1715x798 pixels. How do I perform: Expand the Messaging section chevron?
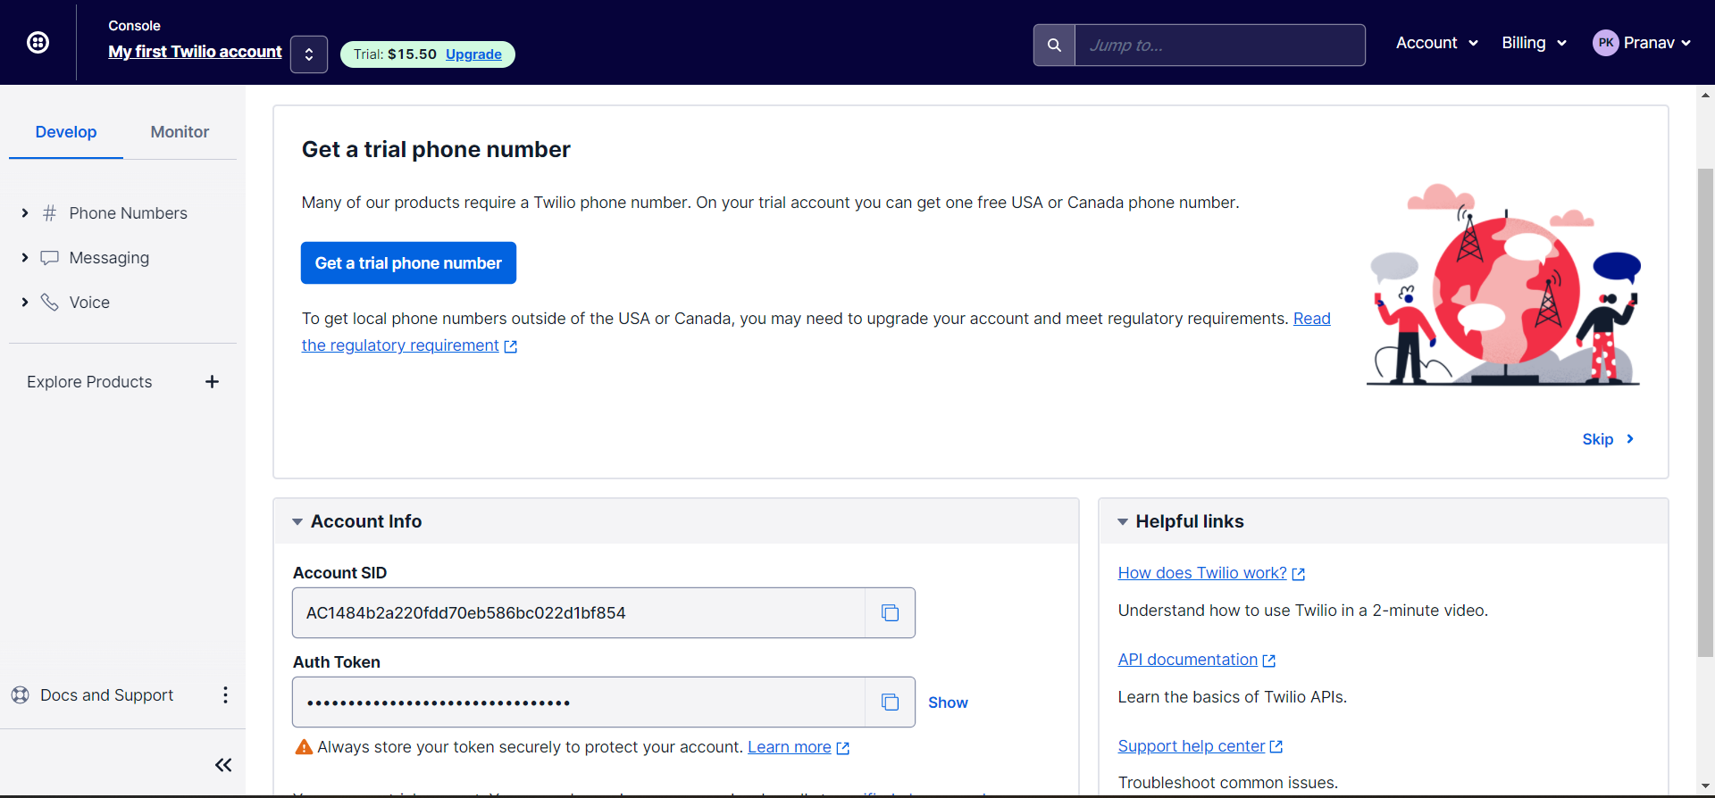coord(25,258)
